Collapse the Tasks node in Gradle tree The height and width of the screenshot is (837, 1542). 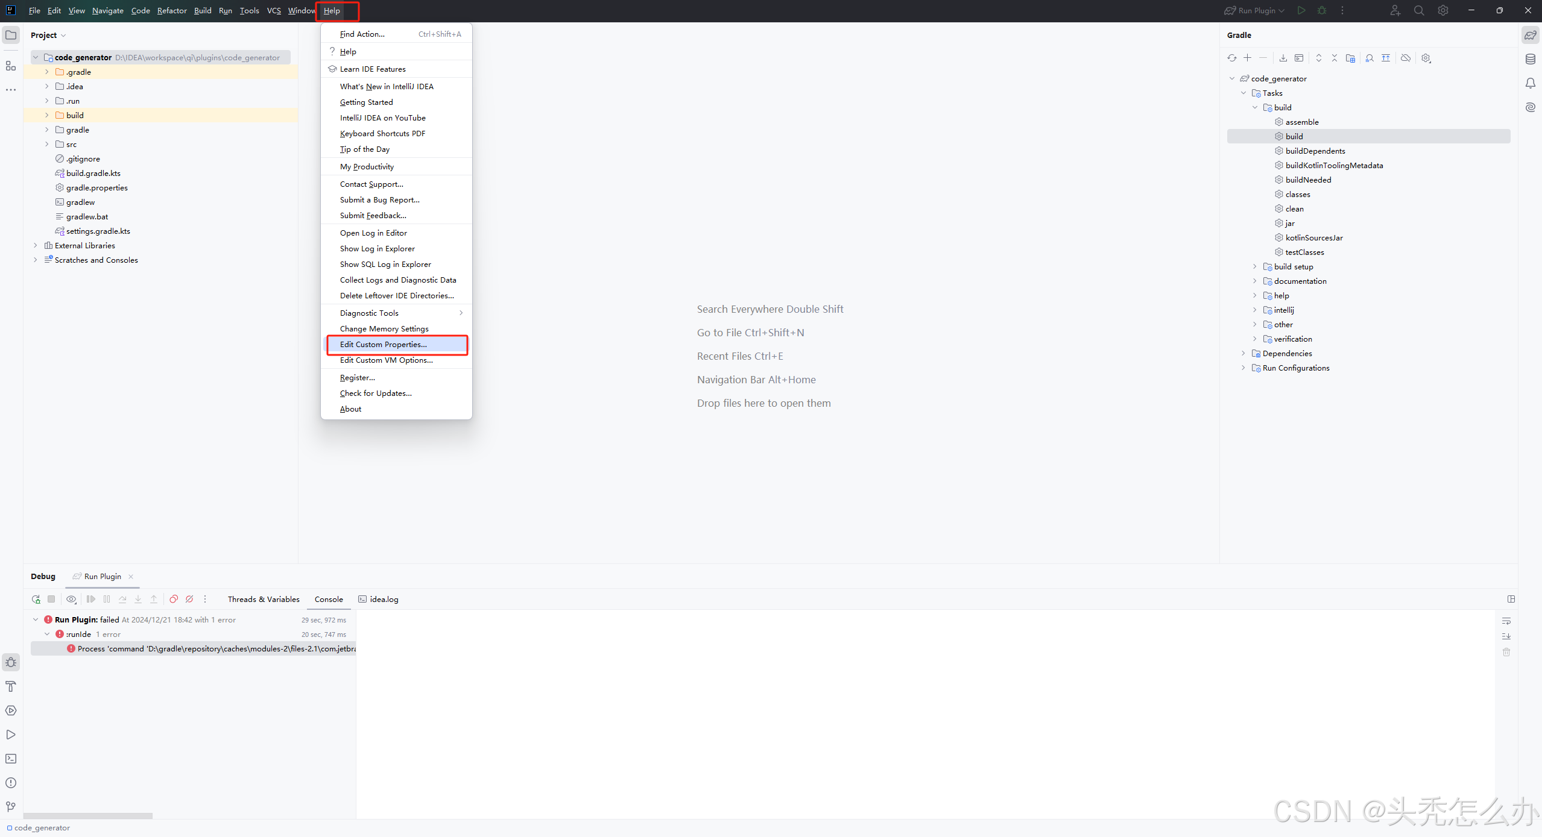(1243, 93)
